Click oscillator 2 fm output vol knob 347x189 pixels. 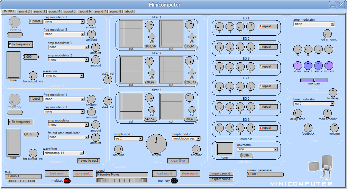tap(33, 153)
